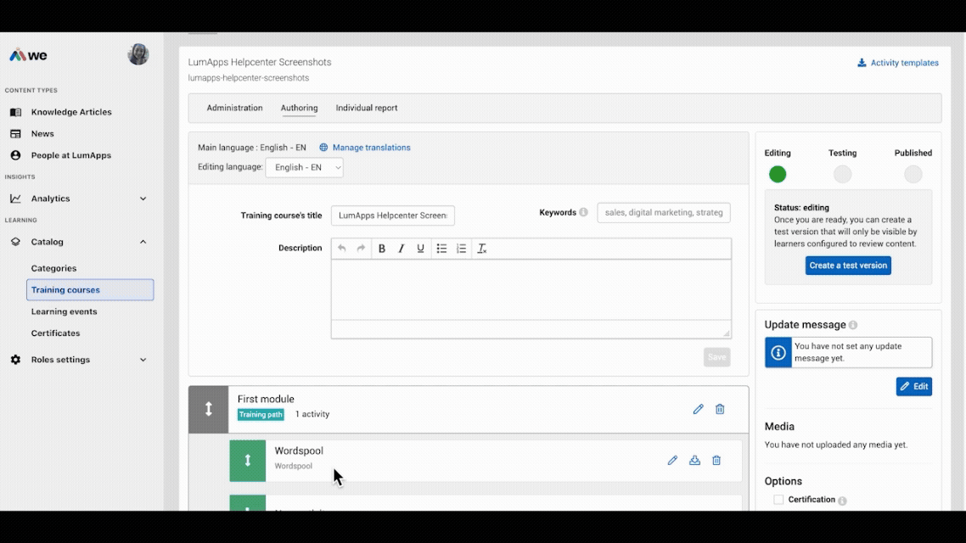Screen dimensions: 966x543
Task: Click the Save button
Action: coord(717,357)
